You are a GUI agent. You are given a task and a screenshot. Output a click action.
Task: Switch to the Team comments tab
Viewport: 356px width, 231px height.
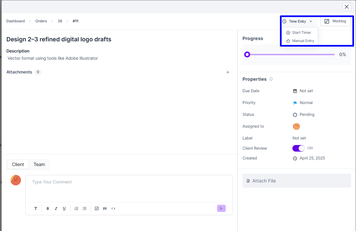pyautogui.click(x=39, y=165)
